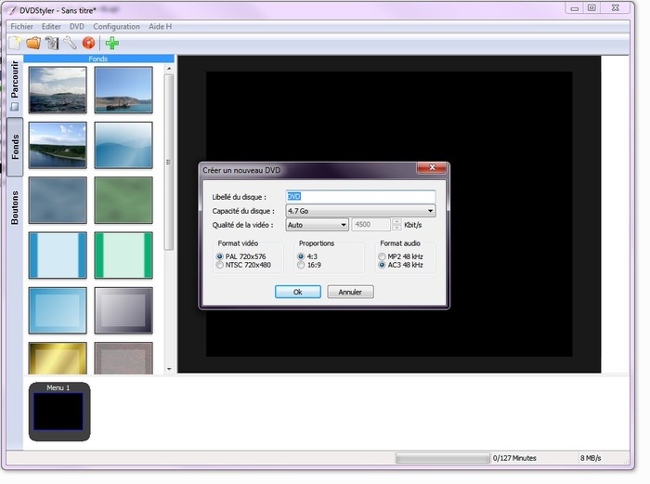Select the green side-stripes background
The height and width of the screenshot is (484, 650).
pos(123,255)
